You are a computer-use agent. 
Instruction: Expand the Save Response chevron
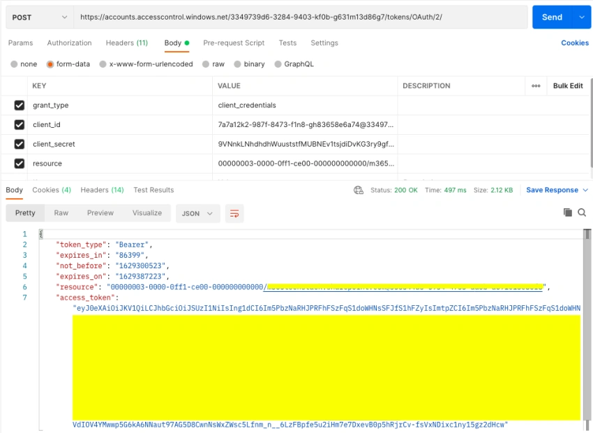point(585,190)
